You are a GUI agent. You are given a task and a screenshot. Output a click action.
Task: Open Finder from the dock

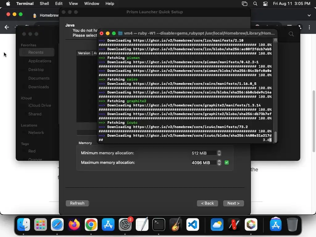click(23, 224)
